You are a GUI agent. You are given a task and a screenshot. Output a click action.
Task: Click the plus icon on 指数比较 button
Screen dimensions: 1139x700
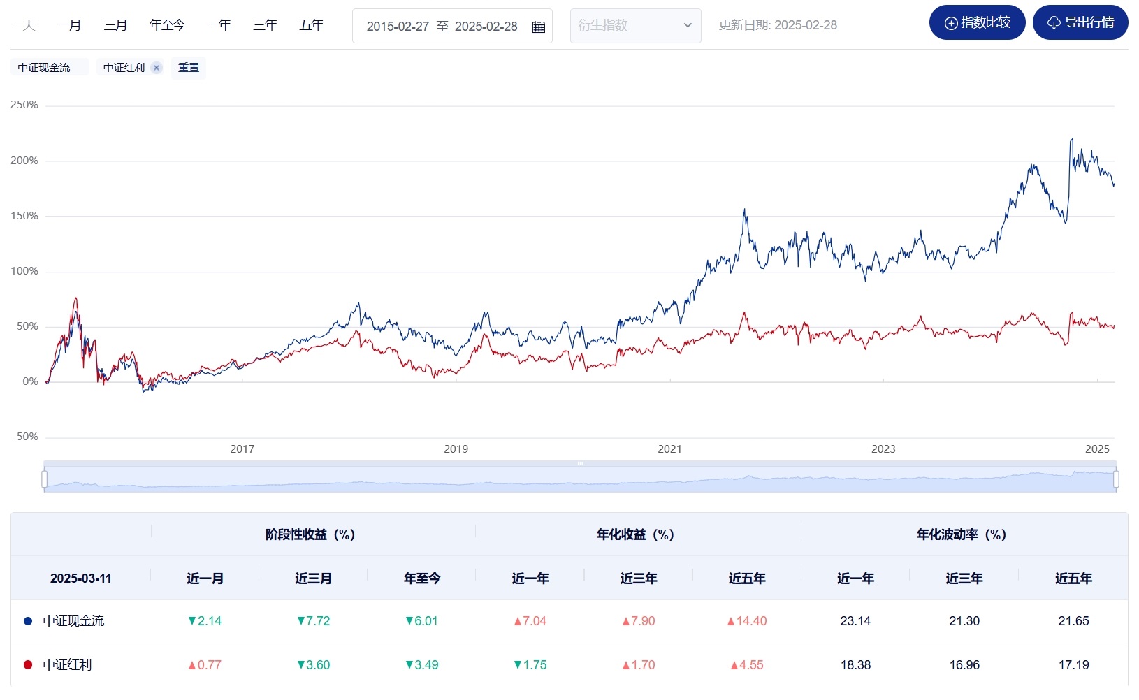(x=950, y=22)
